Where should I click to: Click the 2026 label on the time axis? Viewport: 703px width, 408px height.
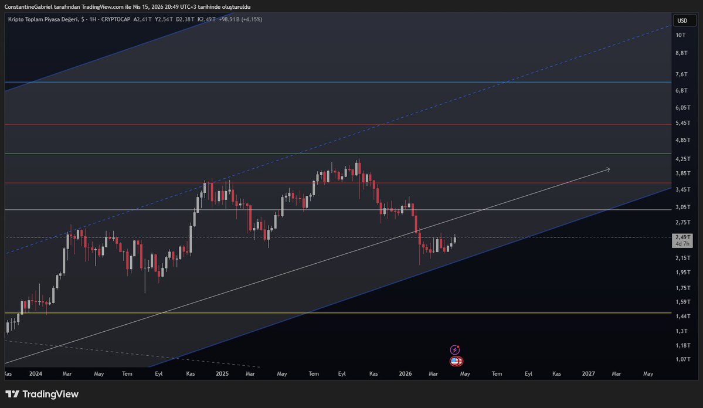(x=405, y=373)
